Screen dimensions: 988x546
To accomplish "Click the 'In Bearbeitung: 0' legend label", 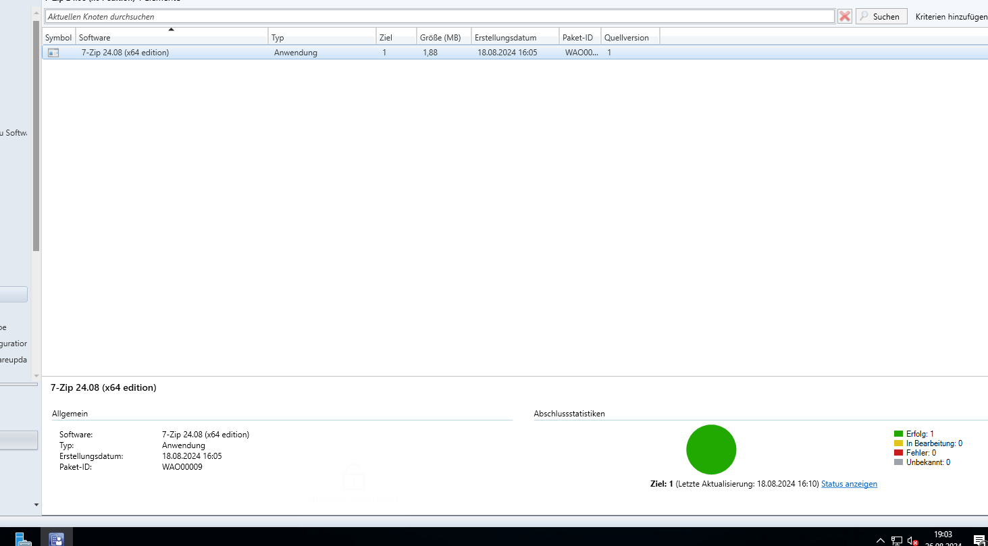I will point(934,443).
